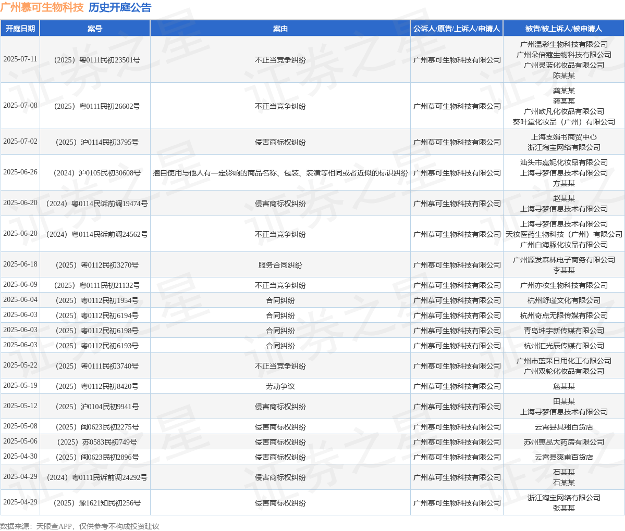Click the 案号 column header

click(x=95, y=29)
